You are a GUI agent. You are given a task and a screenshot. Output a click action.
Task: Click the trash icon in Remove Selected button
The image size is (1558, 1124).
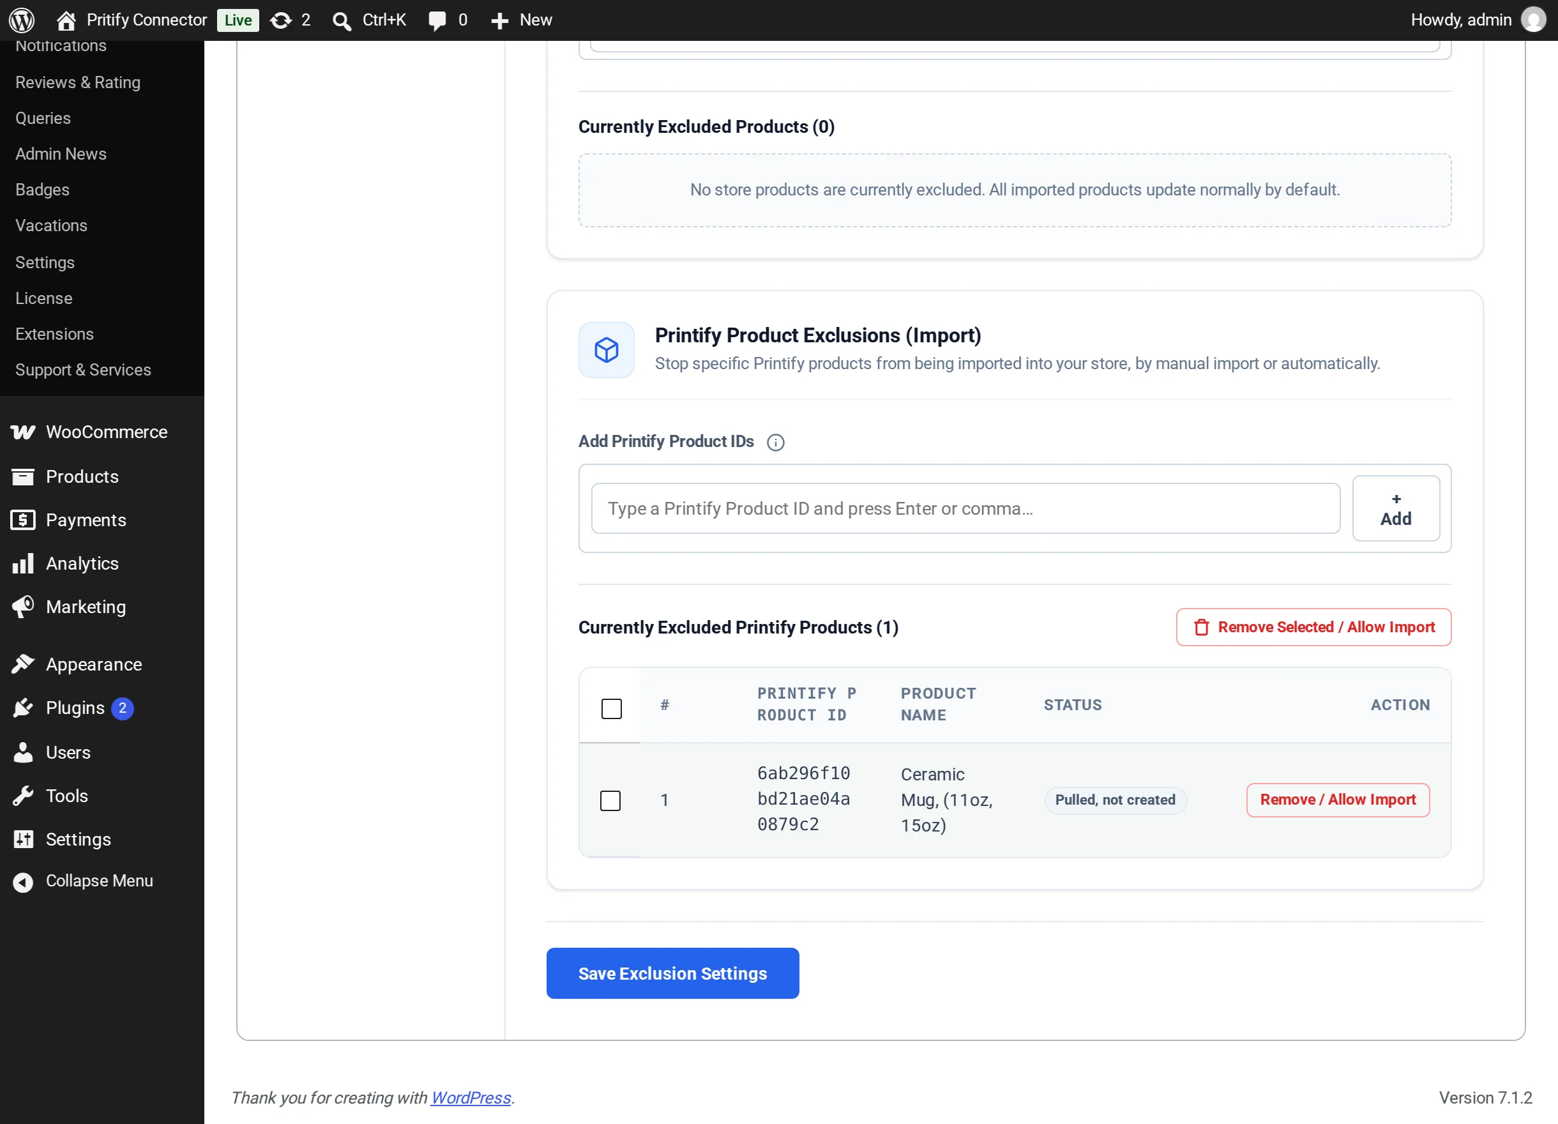pyautogui.click(x=1201, y=627)
